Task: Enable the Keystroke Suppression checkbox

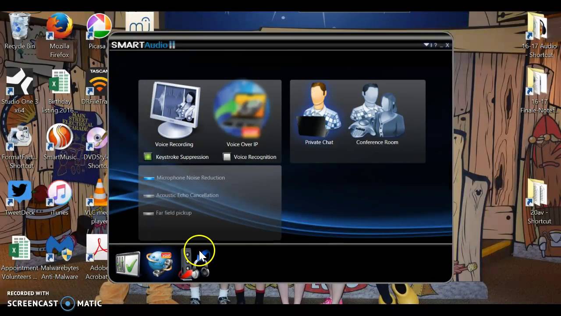Action: pos(148,157)
